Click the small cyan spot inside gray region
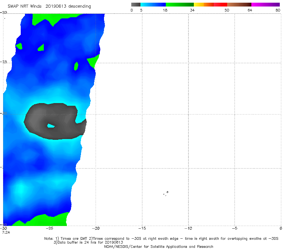 coord(51,126)
